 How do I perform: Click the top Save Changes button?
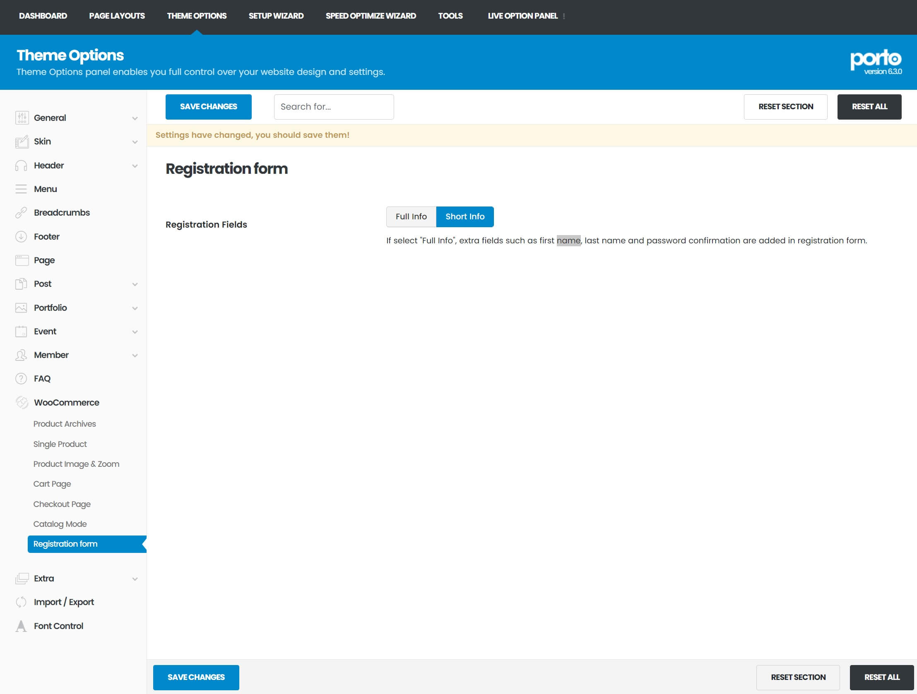pos(208,107)
